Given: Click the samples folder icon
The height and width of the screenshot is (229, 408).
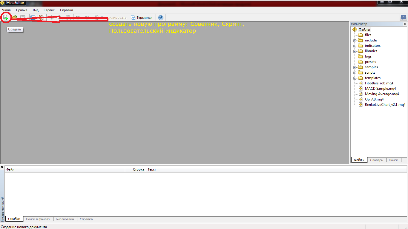Looking at the screenshot, I should (361, 67).
